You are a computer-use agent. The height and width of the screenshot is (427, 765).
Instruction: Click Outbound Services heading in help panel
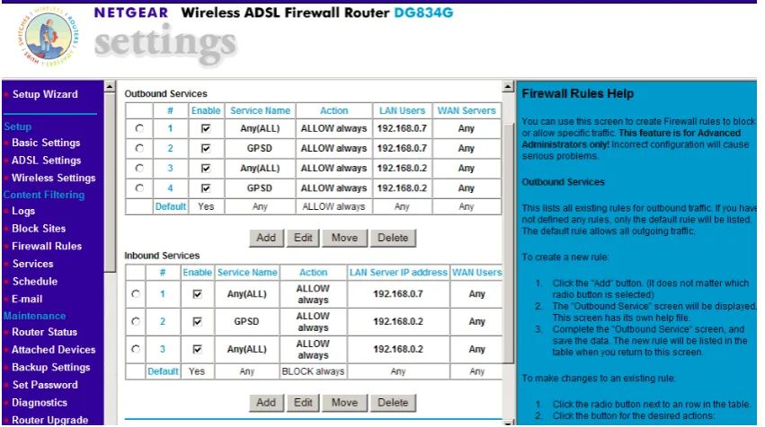(x=563, y=182)
